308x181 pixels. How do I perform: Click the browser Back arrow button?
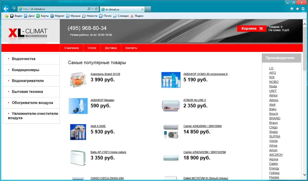(6, 9)
